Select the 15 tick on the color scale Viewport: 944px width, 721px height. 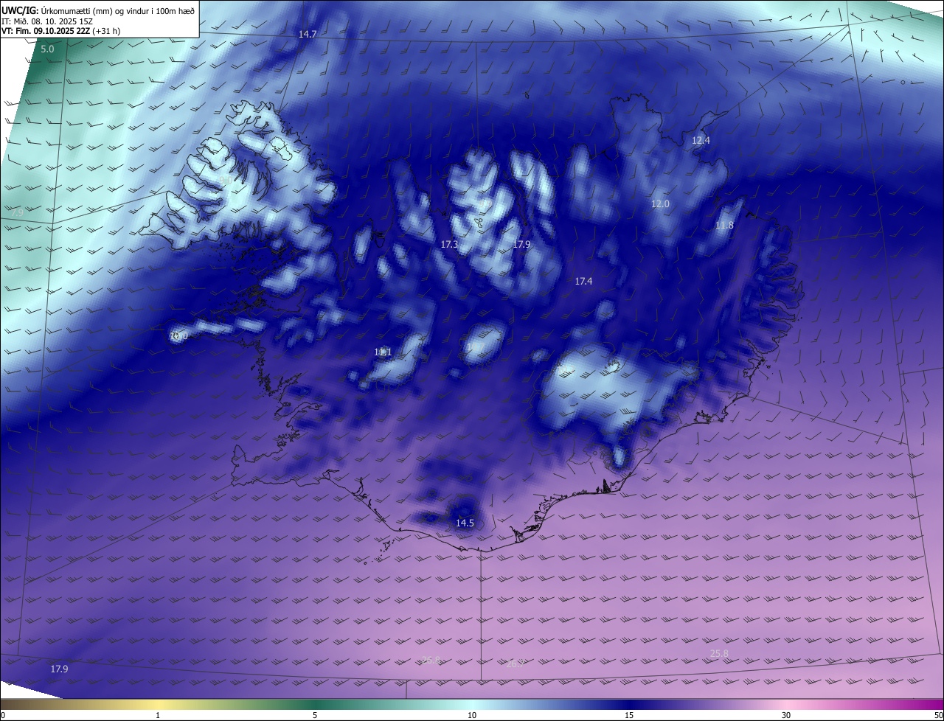[629, 715]
